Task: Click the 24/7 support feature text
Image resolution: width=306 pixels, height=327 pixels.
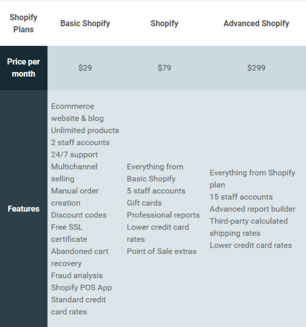Action: point(74,155)
